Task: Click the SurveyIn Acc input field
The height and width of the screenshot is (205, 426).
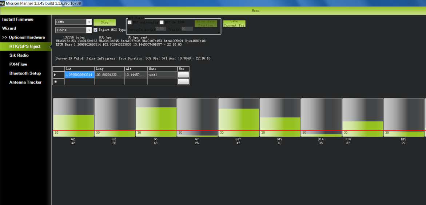Action: click(160, 29)
